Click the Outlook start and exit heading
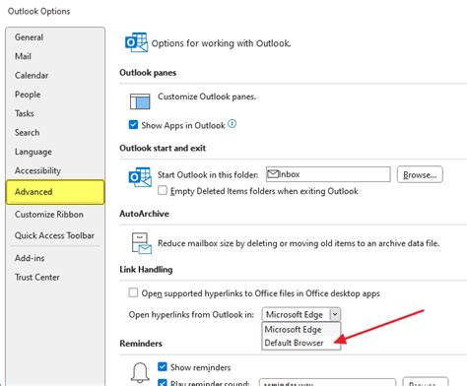Screen dimensions: 467x386 coord(163,148)
